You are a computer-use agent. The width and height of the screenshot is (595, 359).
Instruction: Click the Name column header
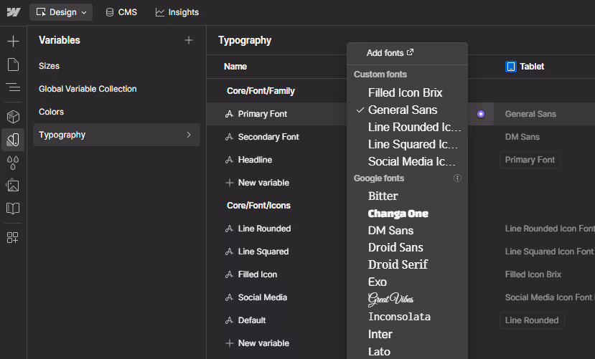pyautogui.click(x=235, y=67)
